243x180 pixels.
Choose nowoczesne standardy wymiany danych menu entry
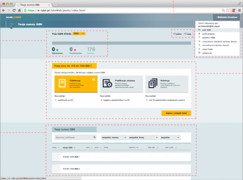pos(218,41)
